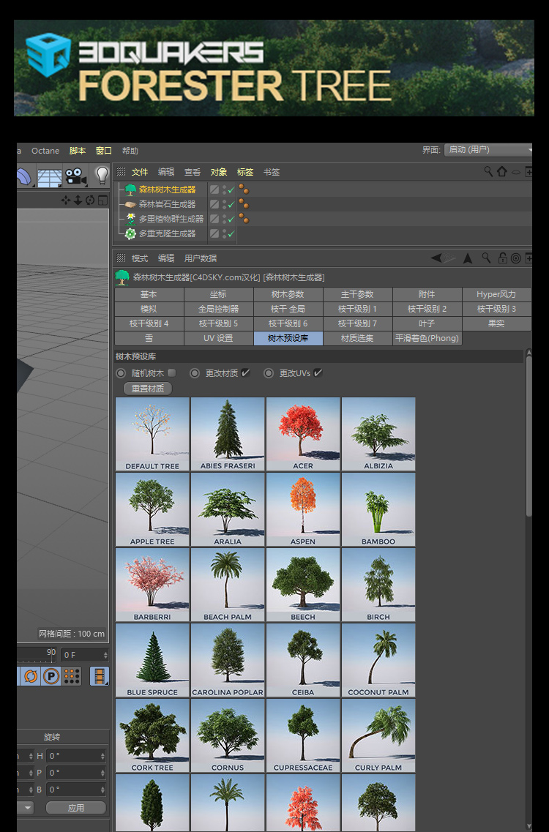Select the ACER tree preset thumbnail
The height and width of the screenshot is (832, 549).
click(x=302, y=433)
